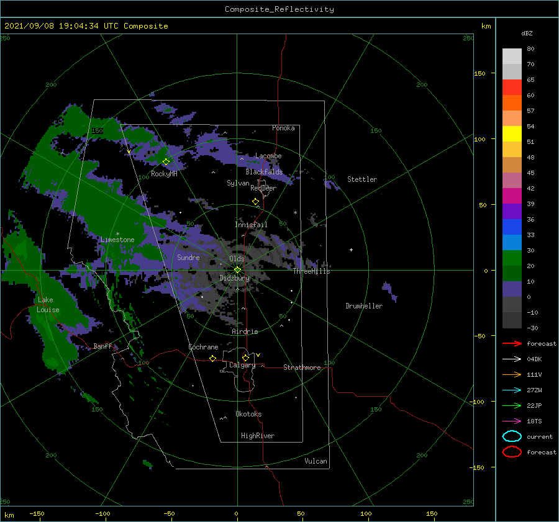
Task: Click the dBZ legend heading
Action: (x=527, y=33)
